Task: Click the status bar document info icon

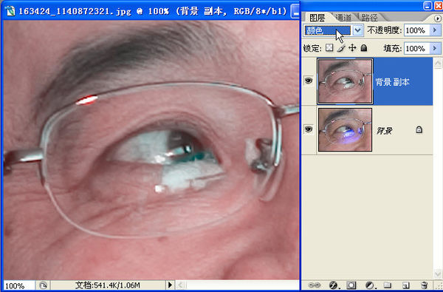Action: point(43,285)
